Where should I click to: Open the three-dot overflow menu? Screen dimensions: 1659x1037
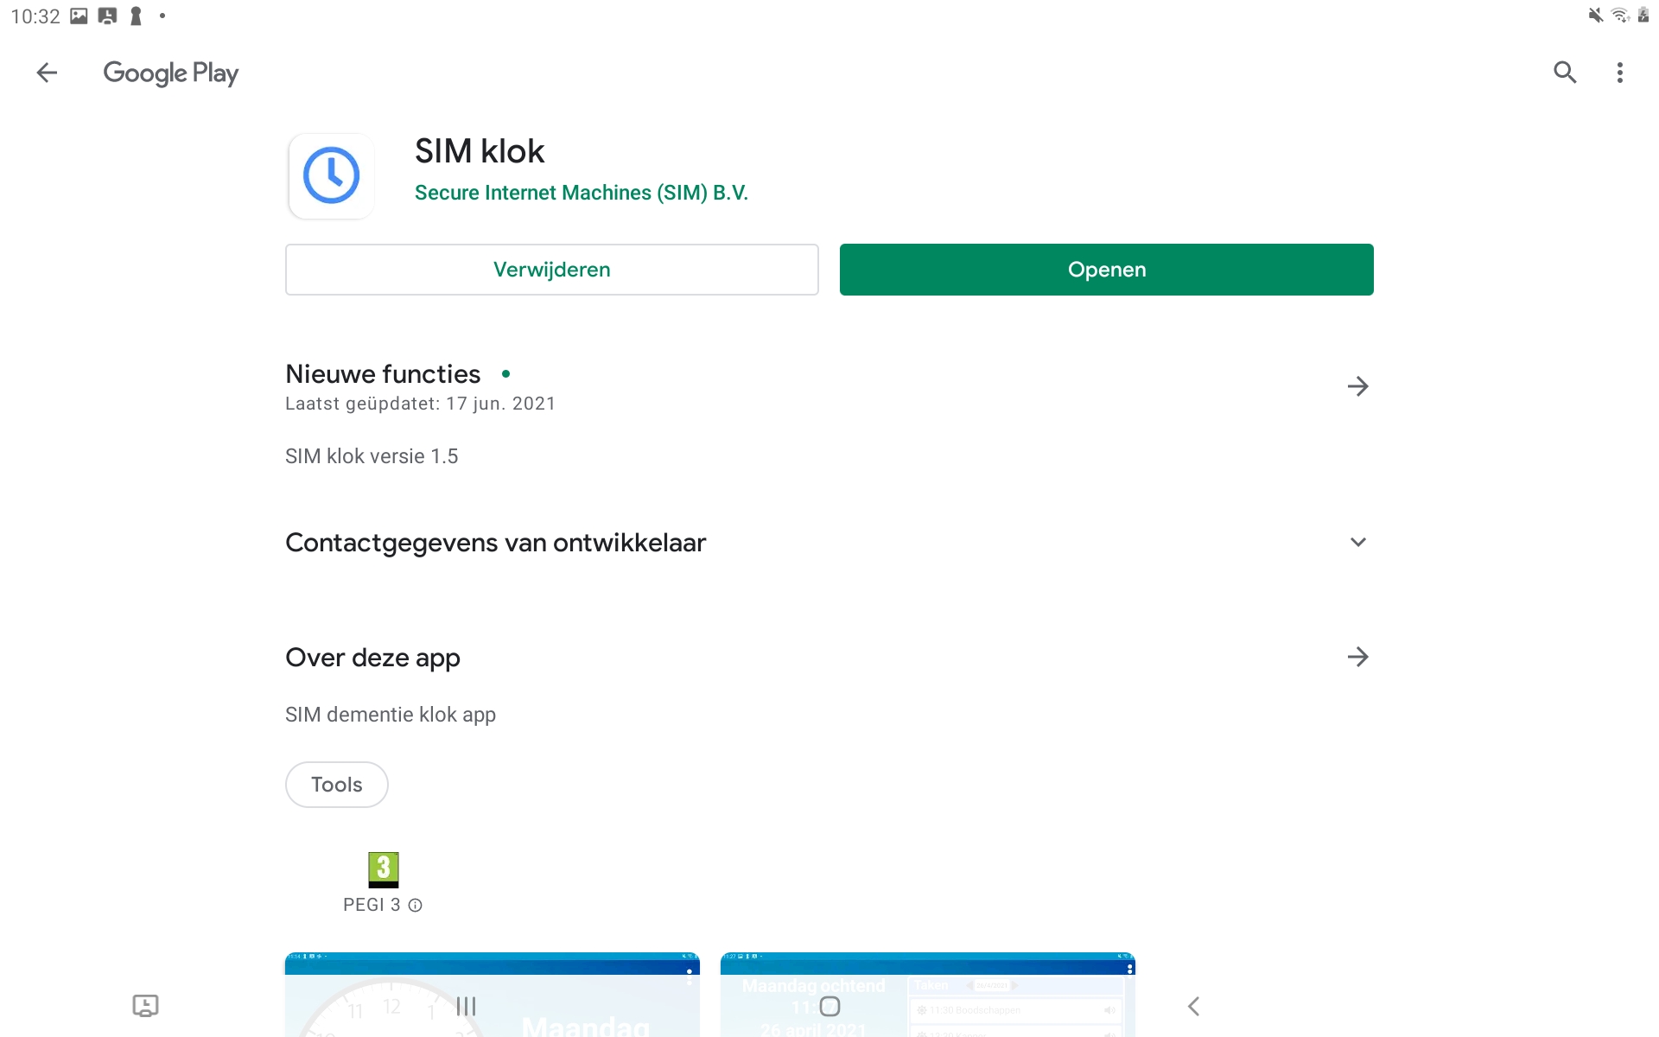click(x=1619, y=73)
